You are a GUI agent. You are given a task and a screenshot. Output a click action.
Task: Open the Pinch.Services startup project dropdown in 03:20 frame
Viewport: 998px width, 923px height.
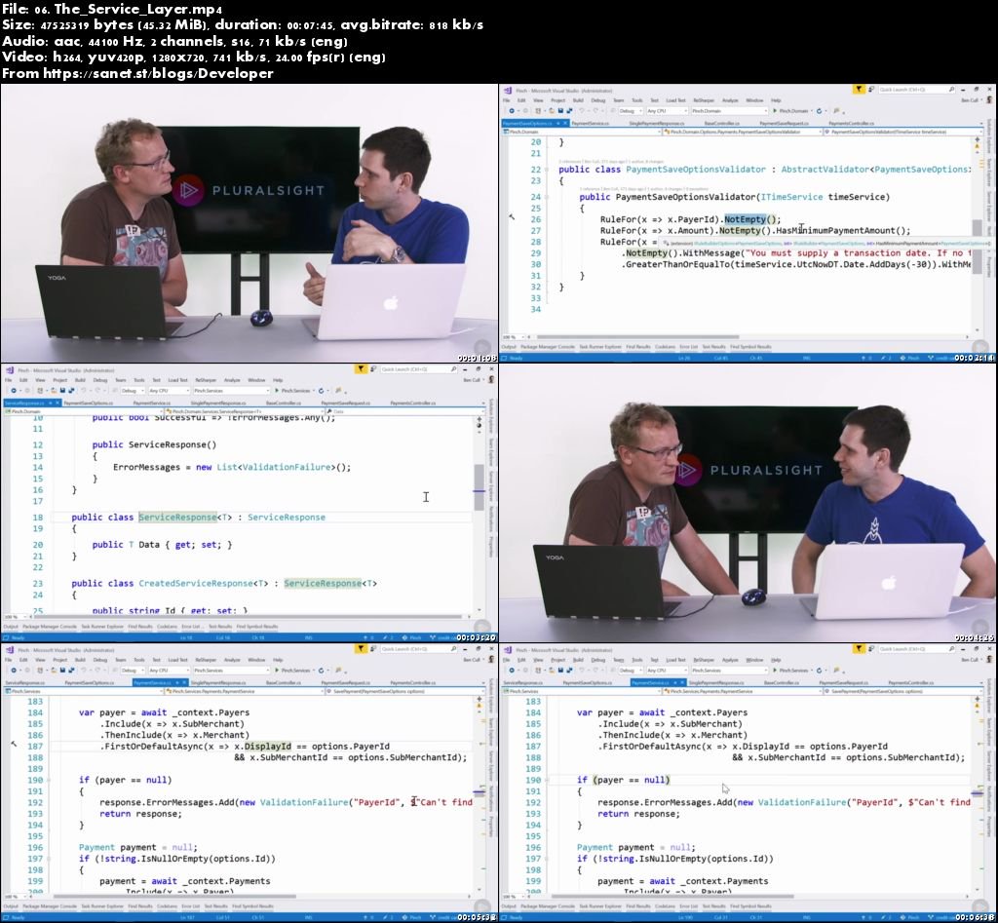point(231,390)
